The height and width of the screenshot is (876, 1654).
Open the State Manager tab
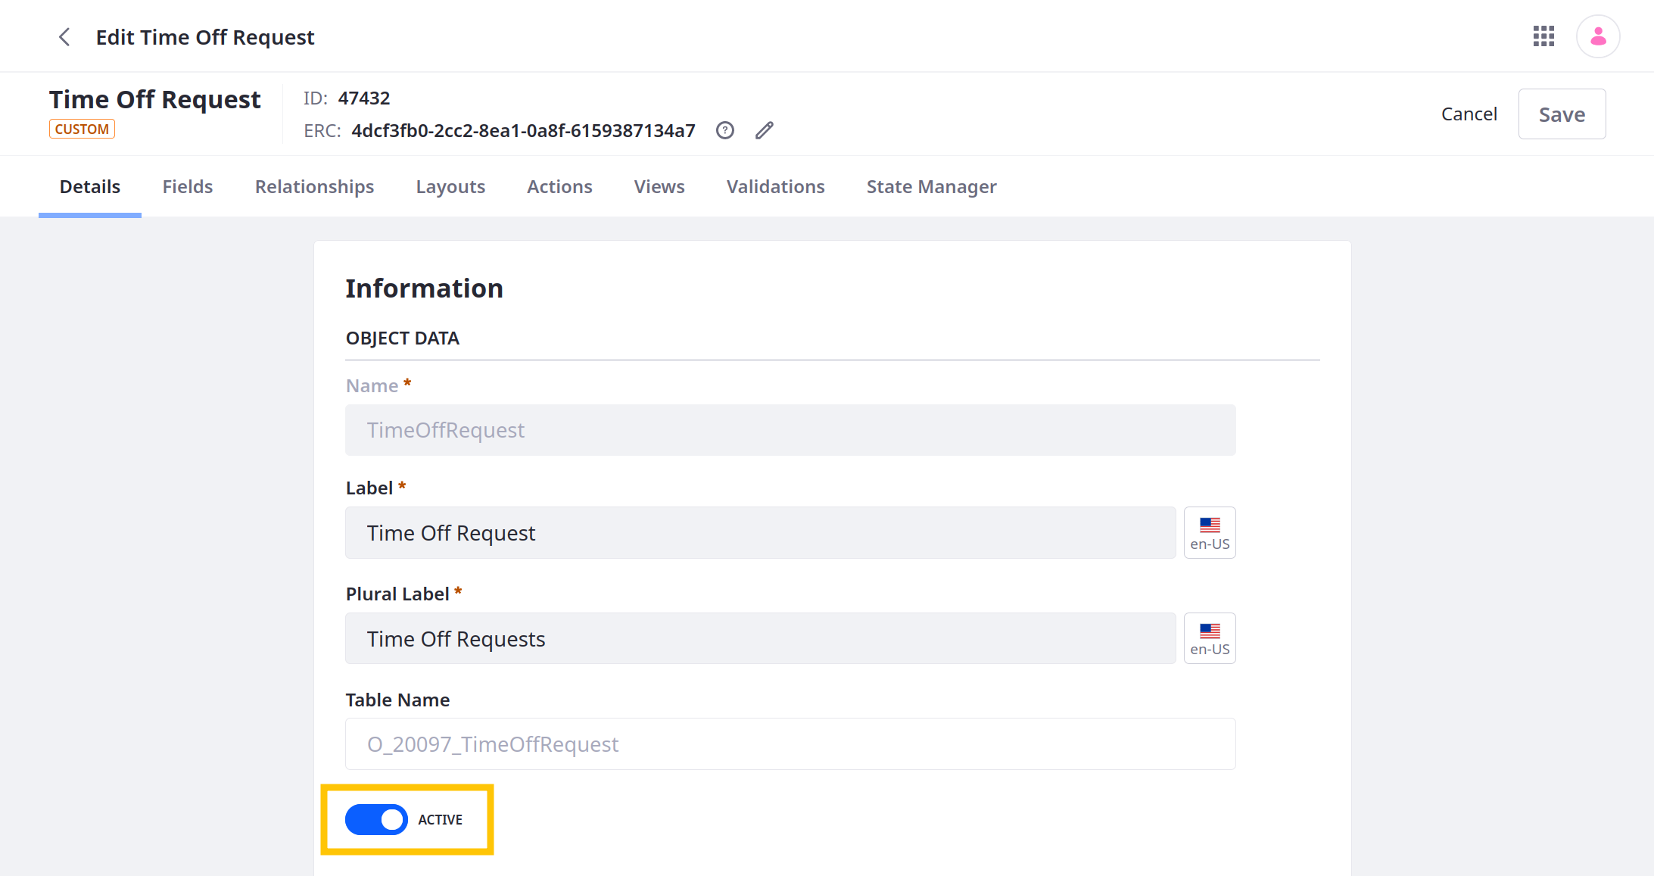tap(931, 187)
